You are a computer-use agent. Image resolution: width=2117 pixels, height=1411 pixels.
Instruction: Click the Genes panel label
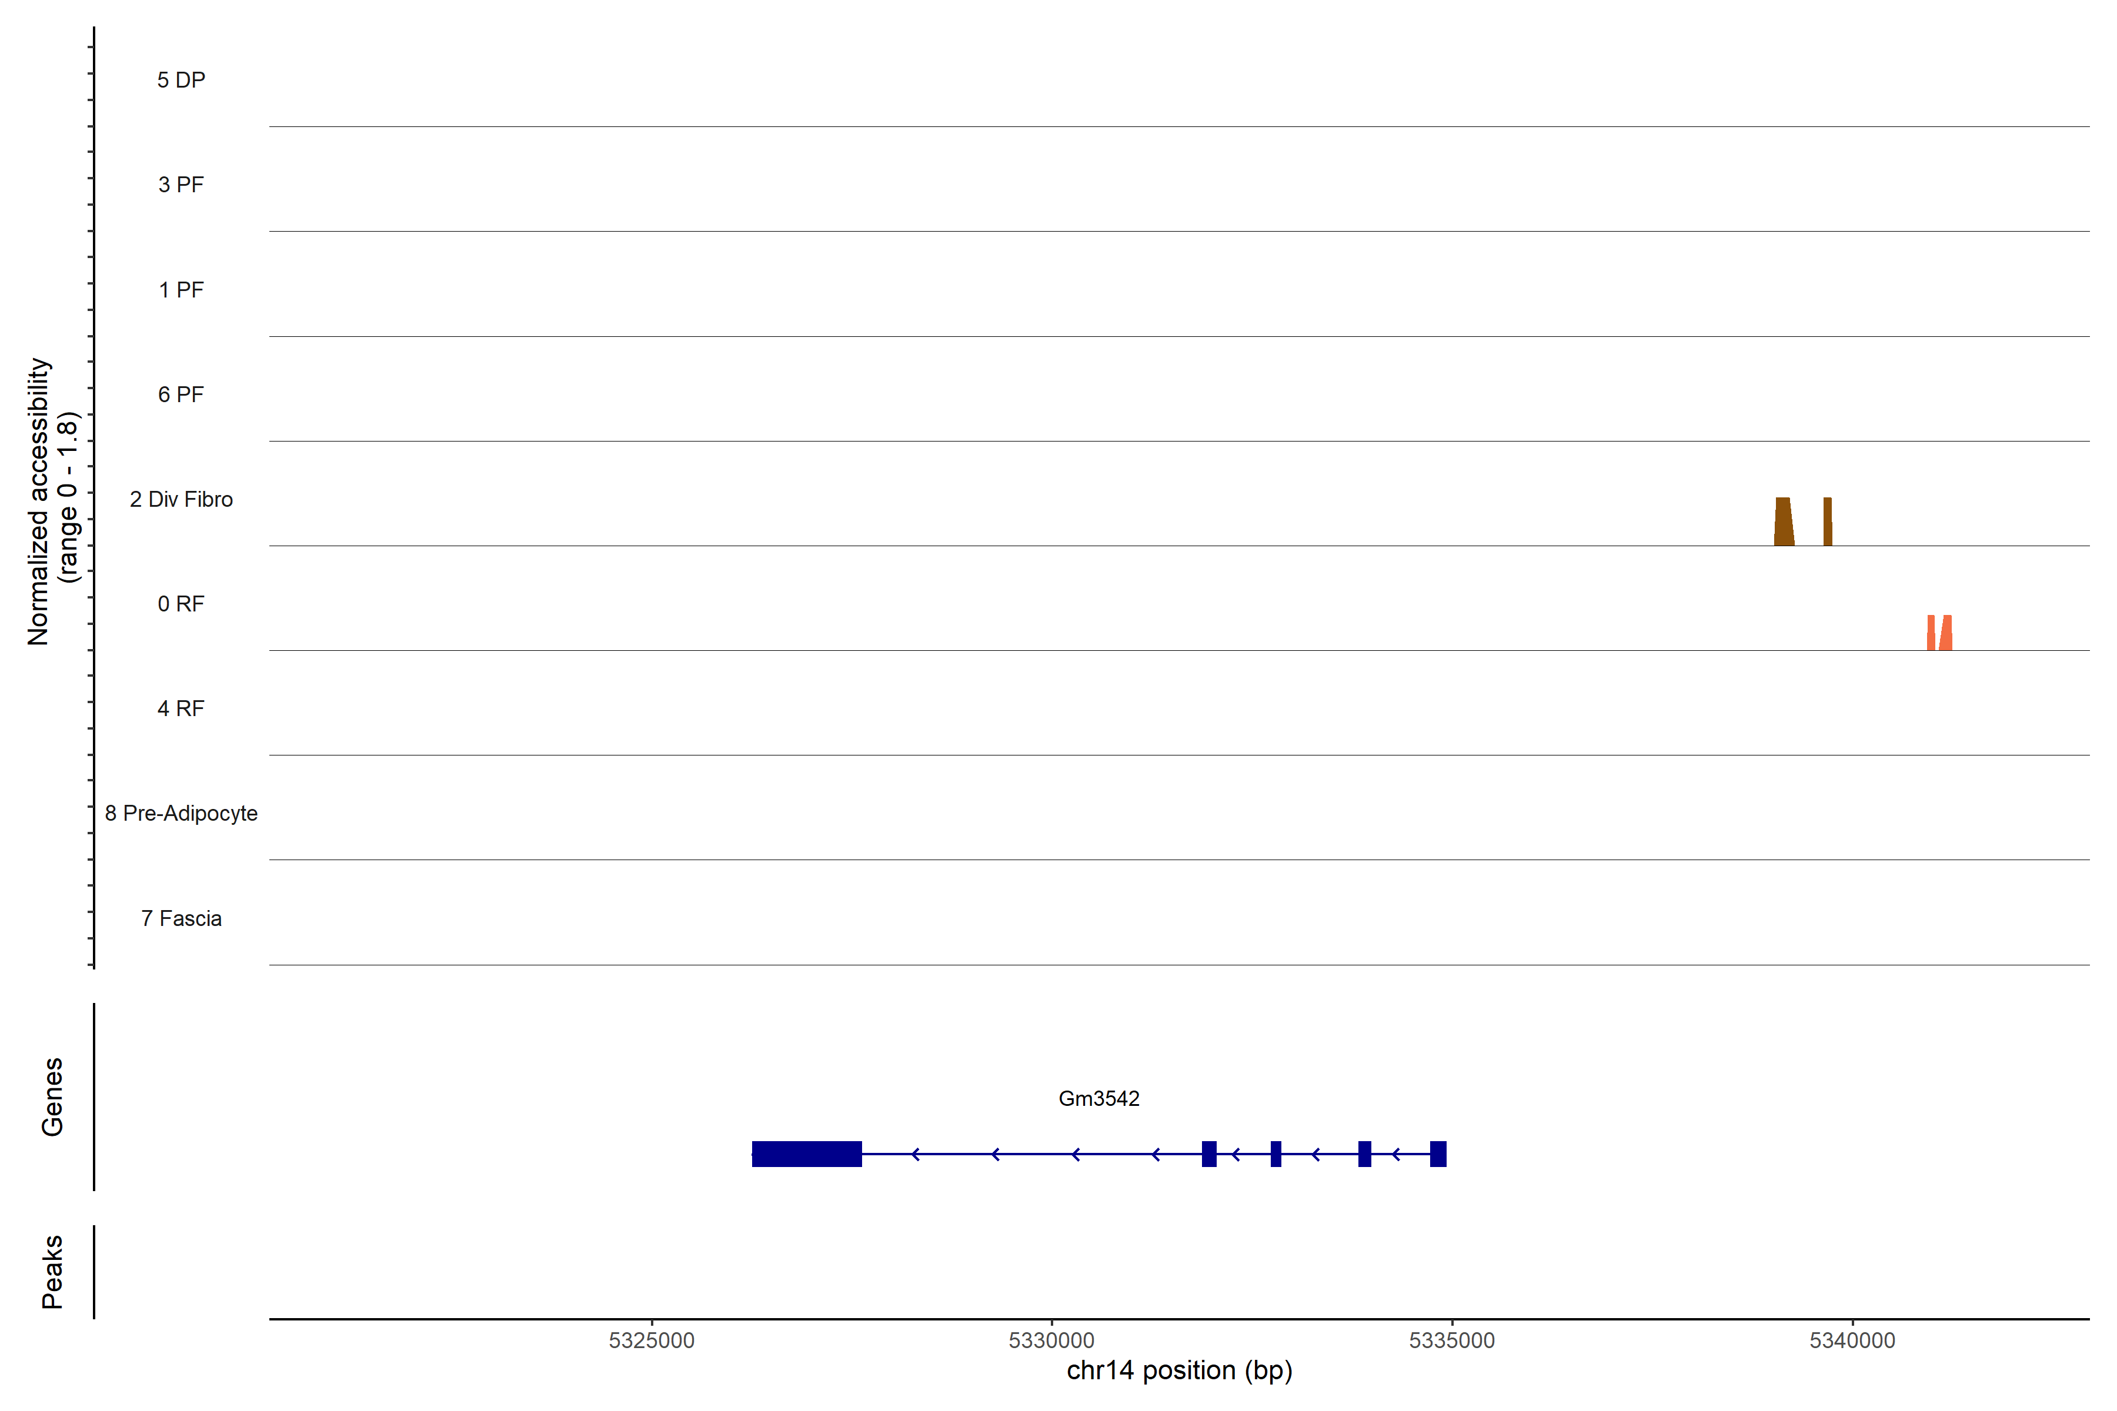point(52,1097)
